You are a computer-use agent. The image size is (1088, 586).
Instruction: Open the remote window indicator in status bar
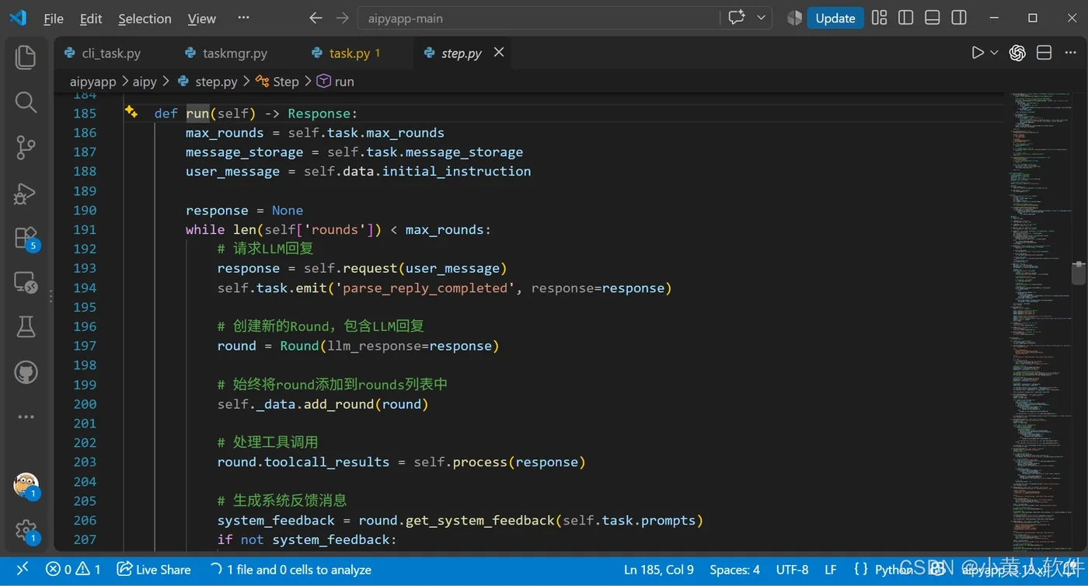tap(23, 570)
